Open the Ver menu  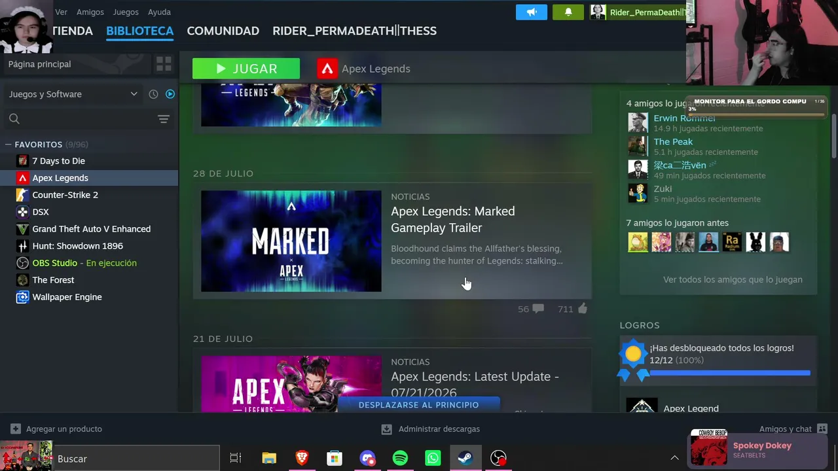pos(62,12)
